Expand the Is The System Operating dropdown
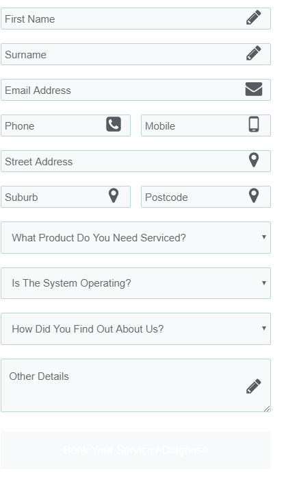Viewport: 299px width, 504px height. pos(135,283)
